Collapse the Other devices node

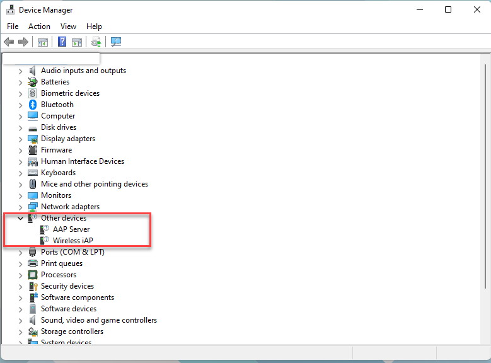[20, 218]
